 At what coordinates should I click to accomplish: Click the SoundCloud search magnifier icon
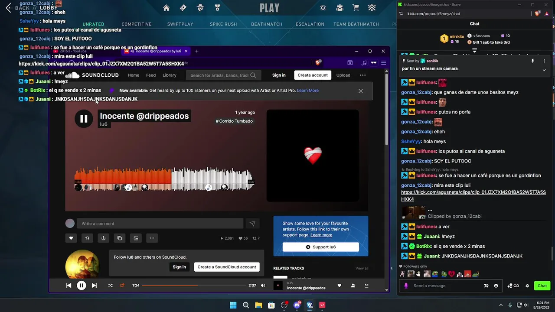(x=253, y=75)
